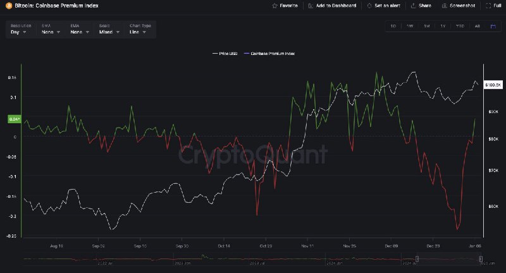Select the YTD time range
The width and height of the screenshot is (506, 273).
tap(460, 26)
